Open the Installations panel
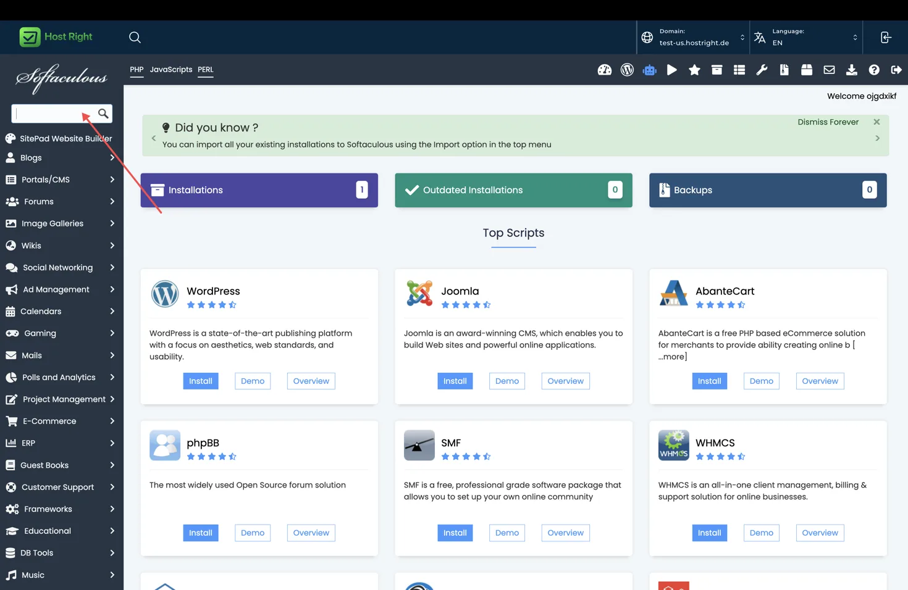This screenshot has height=590, width=908. coord(259,190)
